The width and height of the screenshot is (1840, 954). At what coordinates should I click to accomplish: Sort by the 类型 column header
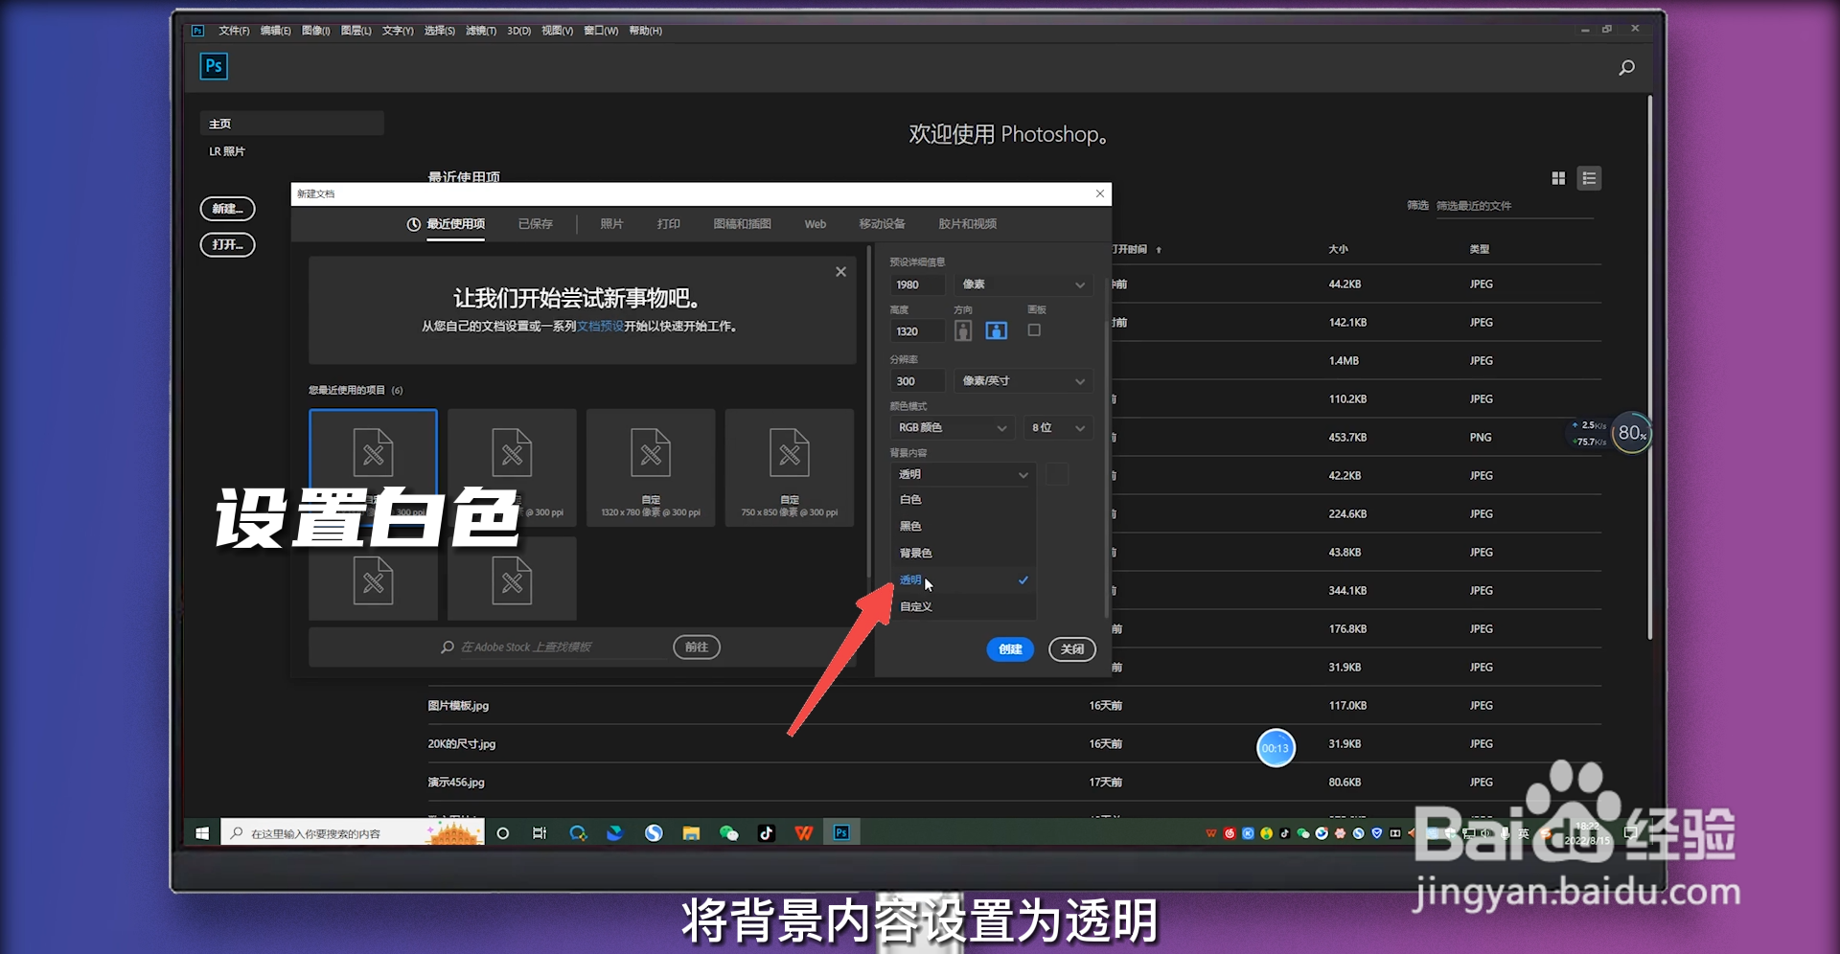pyautogui.click(x=1480, y=249)
